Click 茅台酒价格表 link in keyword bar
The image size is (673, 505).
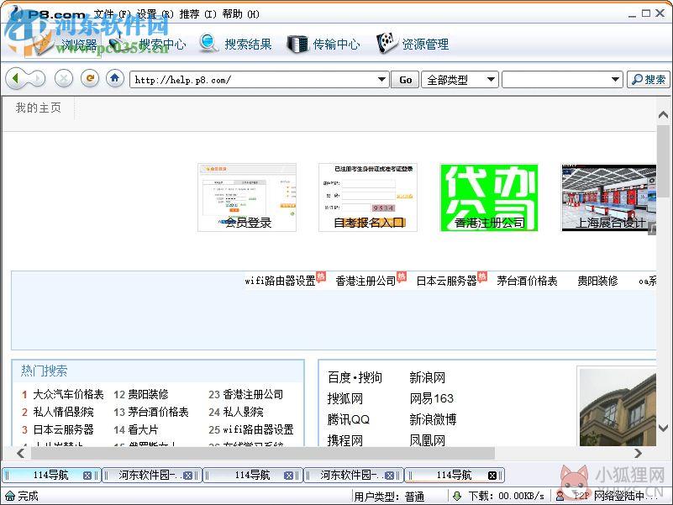pyautogui.click(x=527, y=281)
